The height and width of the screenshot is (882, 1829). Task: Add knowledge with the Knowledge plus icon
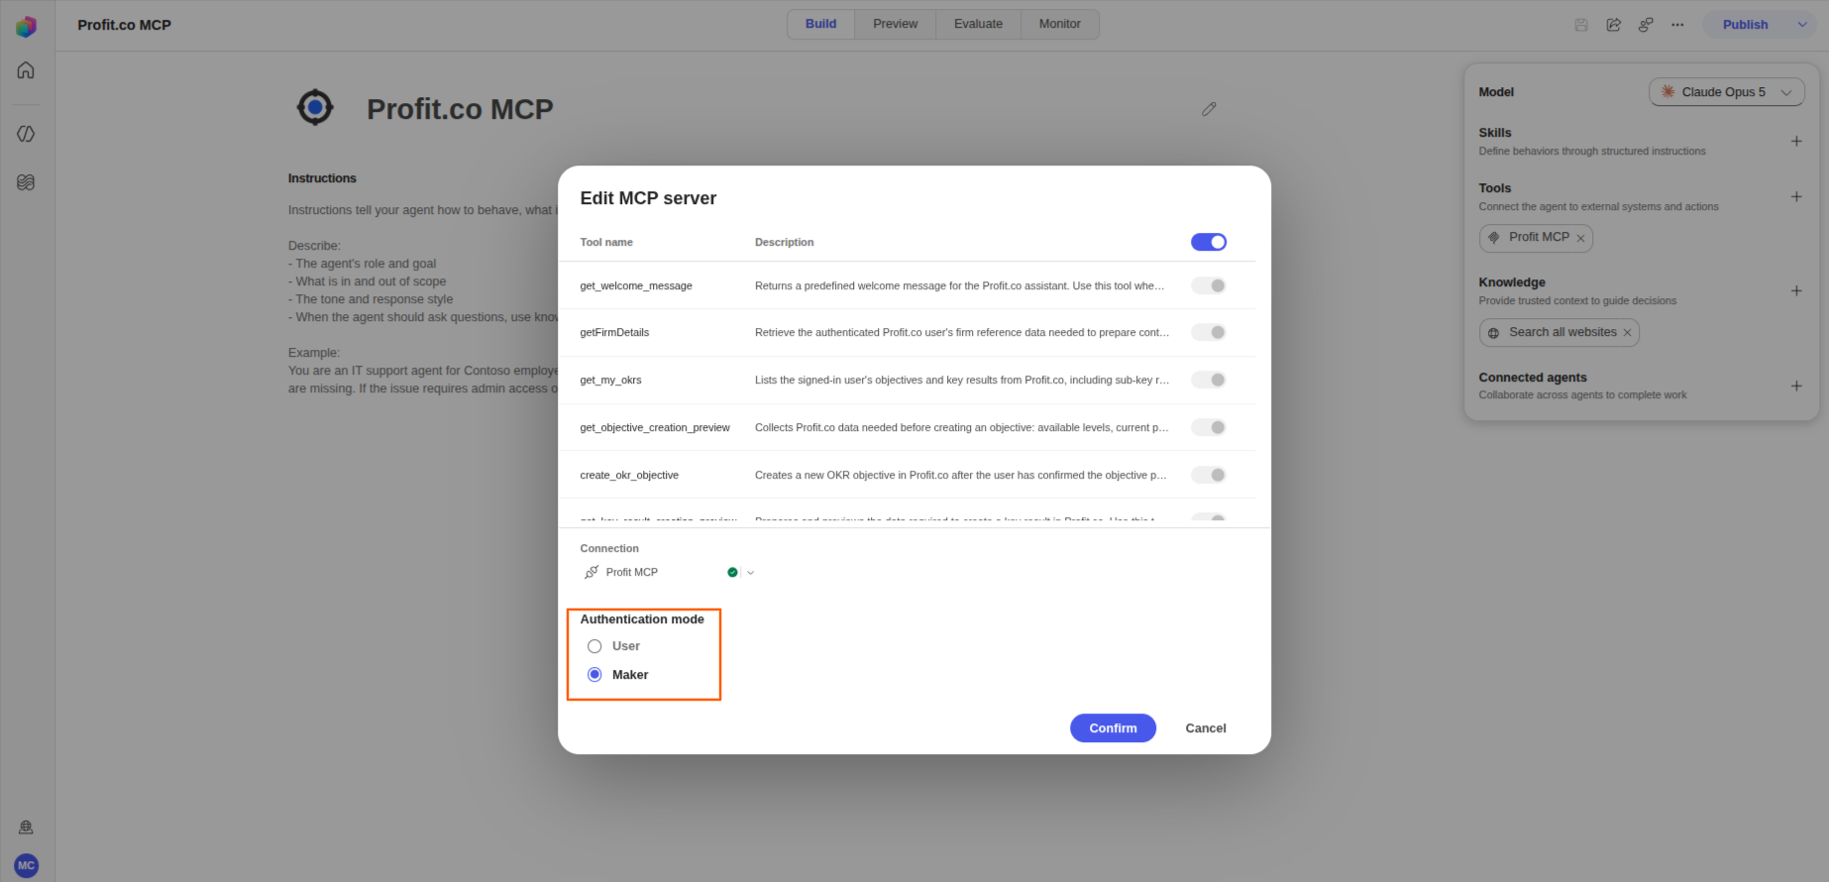pyautogui.click(x=1796, y=291)
